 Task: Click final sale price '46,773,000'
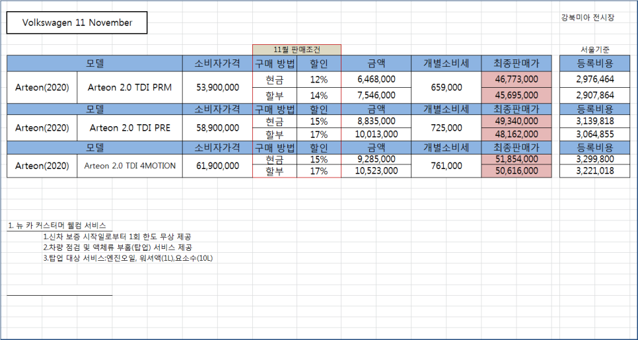516,79
